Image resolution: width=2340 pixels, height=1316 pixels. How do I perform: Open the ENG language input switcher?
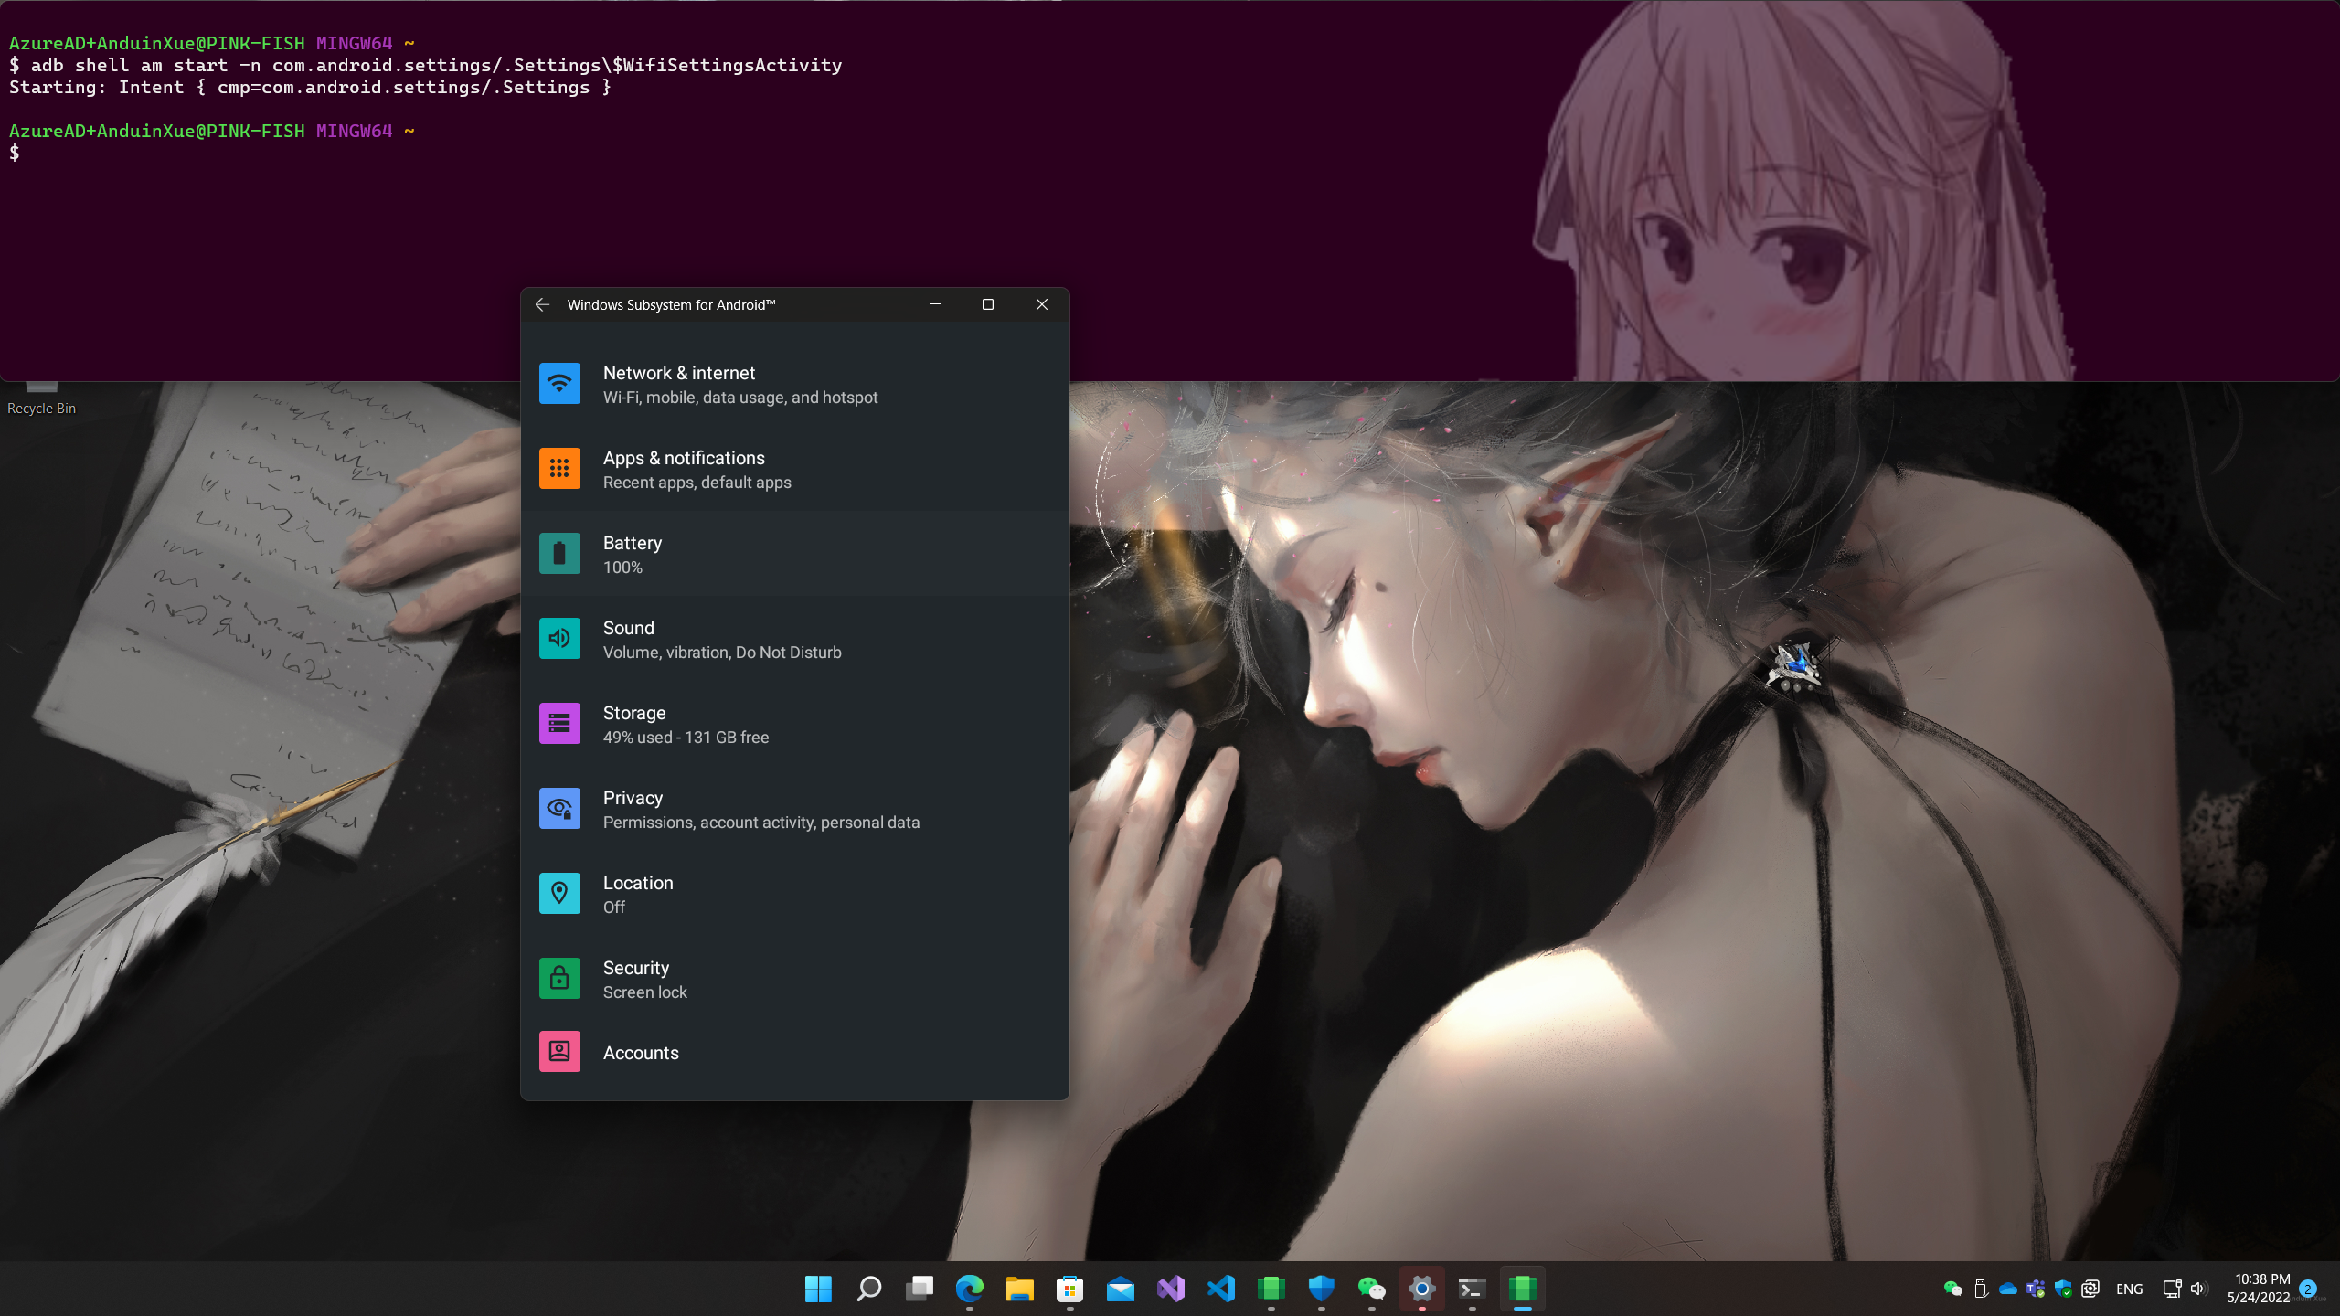pyautogui.click(x=2129, y=1289)
